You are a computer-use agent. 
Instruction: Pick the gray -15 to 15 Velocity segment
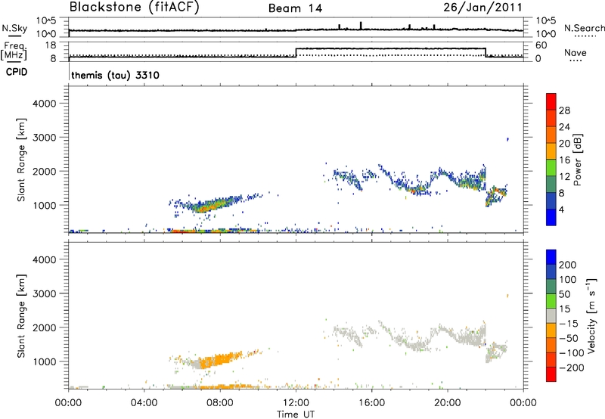[x=551, y=315]
